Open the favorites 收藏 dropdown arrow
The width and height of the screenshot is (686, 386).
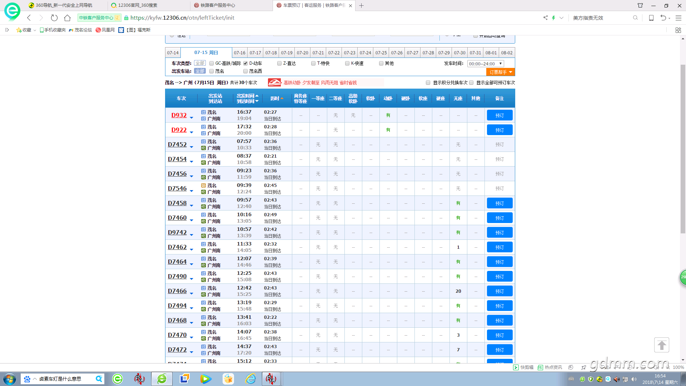(x=35, y=30)
